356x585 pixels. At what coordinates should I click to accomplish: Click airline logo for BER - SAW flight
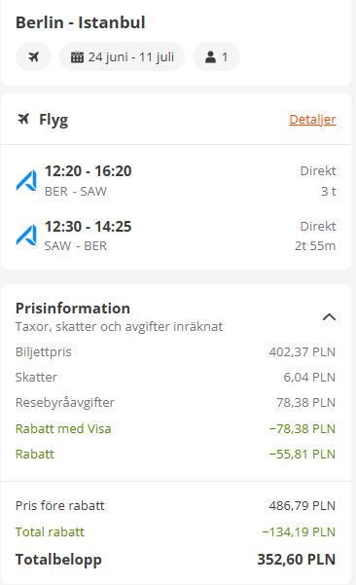pos(26,181)
